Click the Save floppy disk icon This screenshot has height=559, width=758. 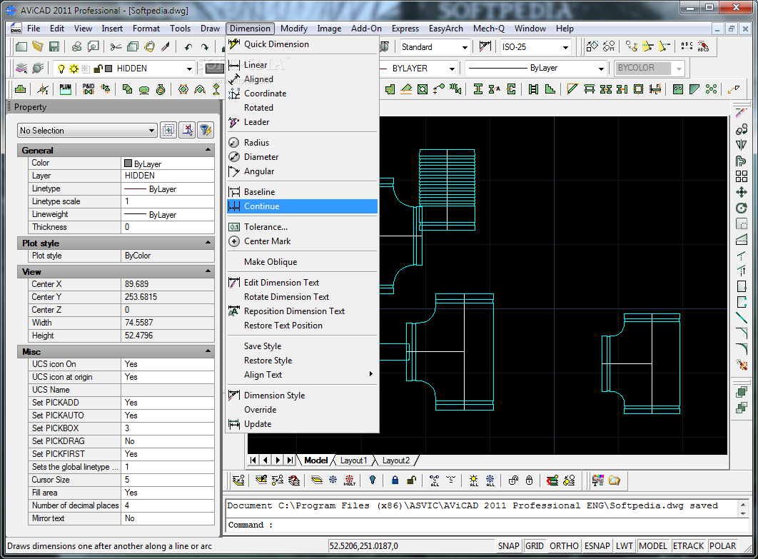(54, 47)
